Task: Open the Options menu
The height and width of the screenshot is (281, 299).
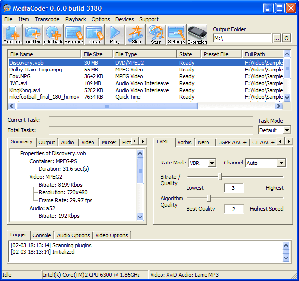Action: click(x=101, y=19)
